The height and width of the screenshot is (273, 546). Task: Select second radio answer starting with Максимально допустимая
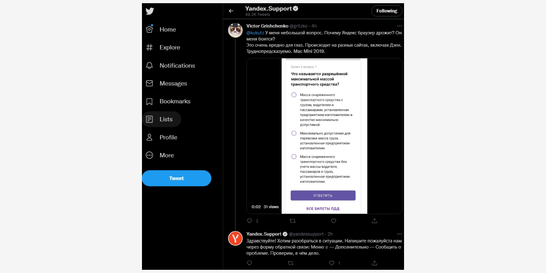click(294, 133)
